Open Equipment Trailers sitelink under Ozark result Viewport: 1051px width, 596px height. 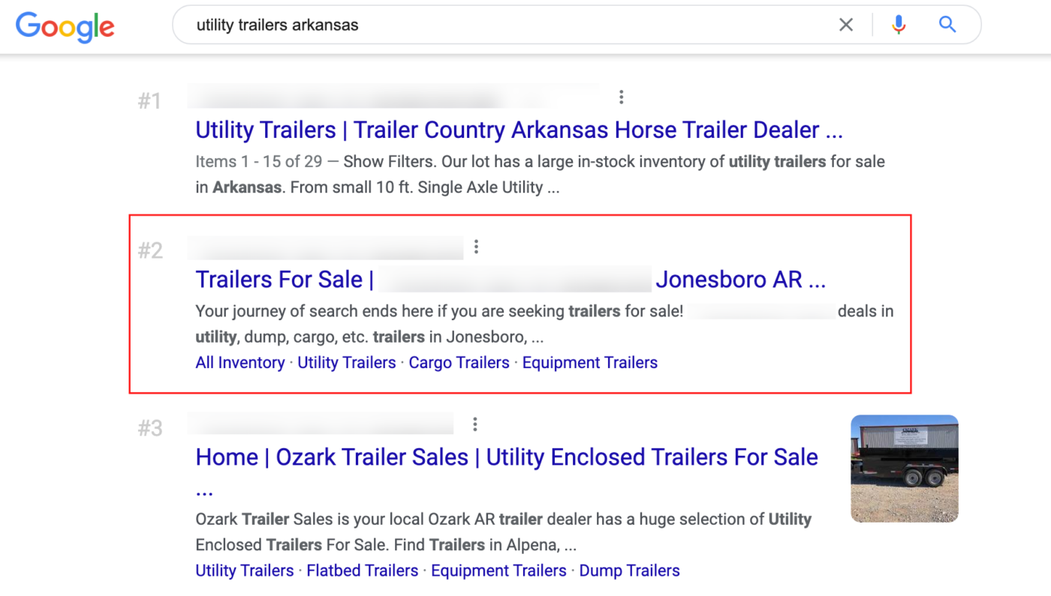pos(498,571)
